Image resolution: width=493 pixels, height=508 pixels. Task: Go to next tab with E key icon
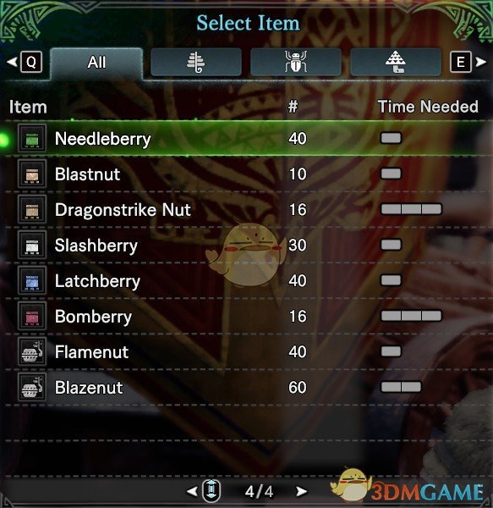pos(461,62)
